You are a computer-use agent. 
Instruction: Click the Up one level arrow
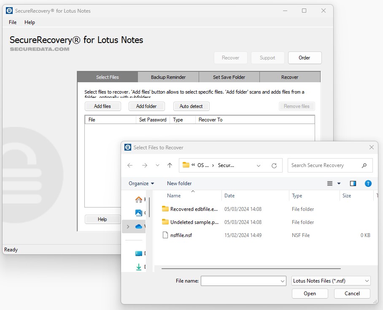point(170,165)
